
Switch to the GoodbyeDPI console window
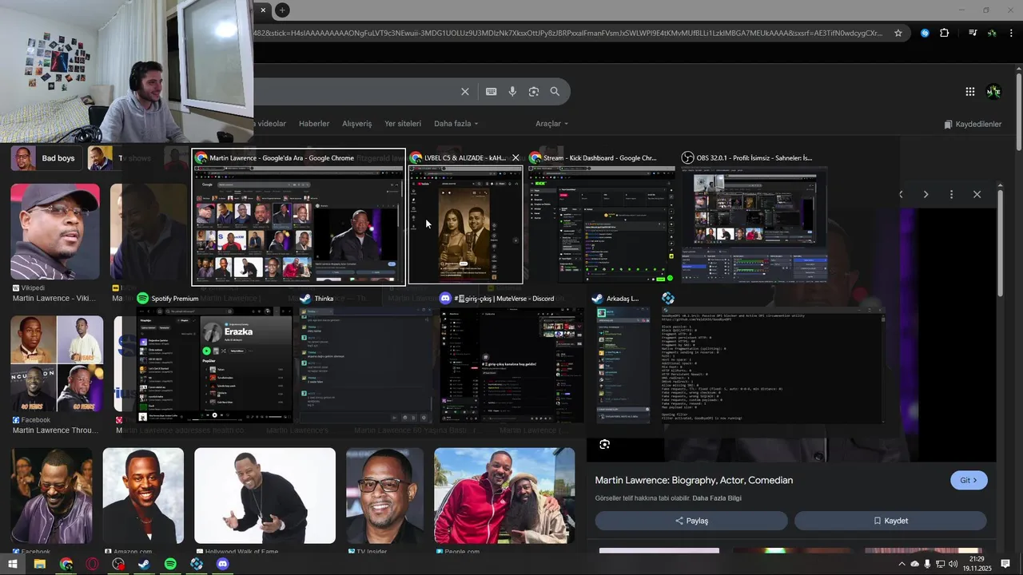click(773, 358)
